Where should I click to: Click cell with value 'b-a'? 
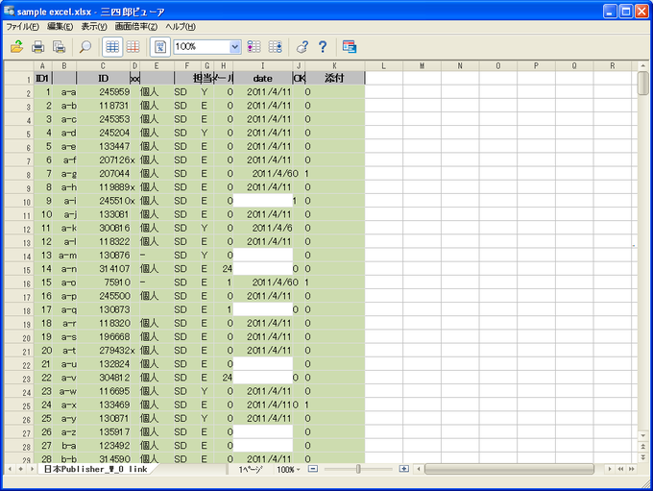tap(64, 446)
